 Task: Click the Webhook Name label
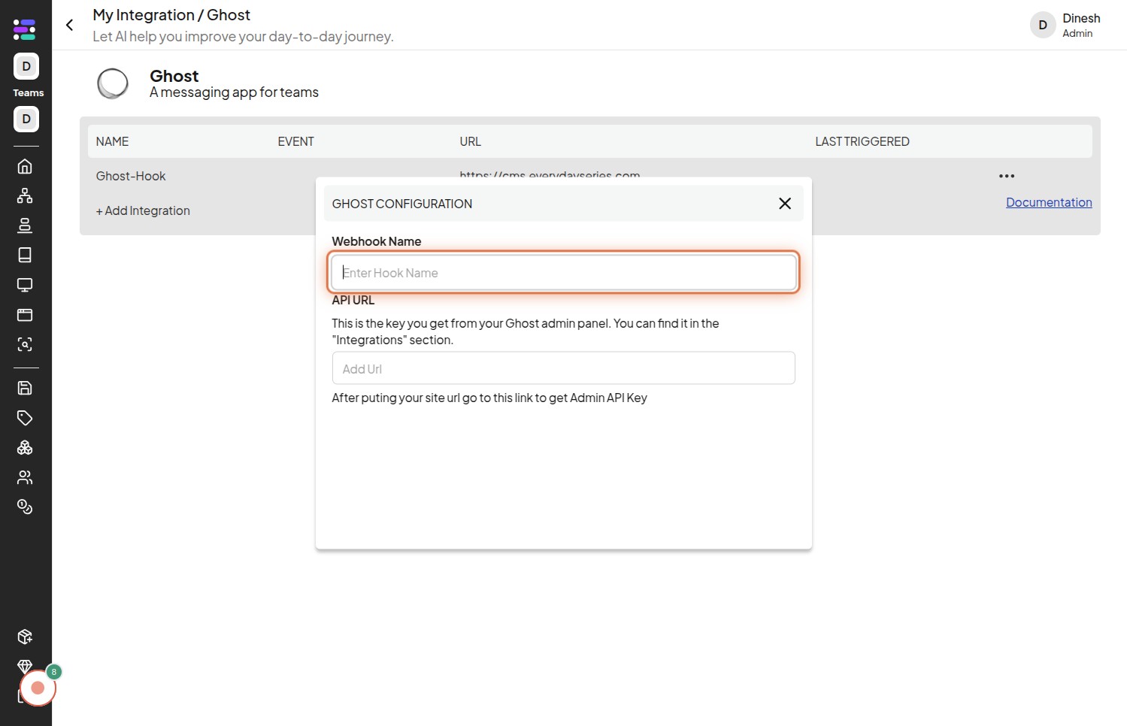tap(377, 241)
